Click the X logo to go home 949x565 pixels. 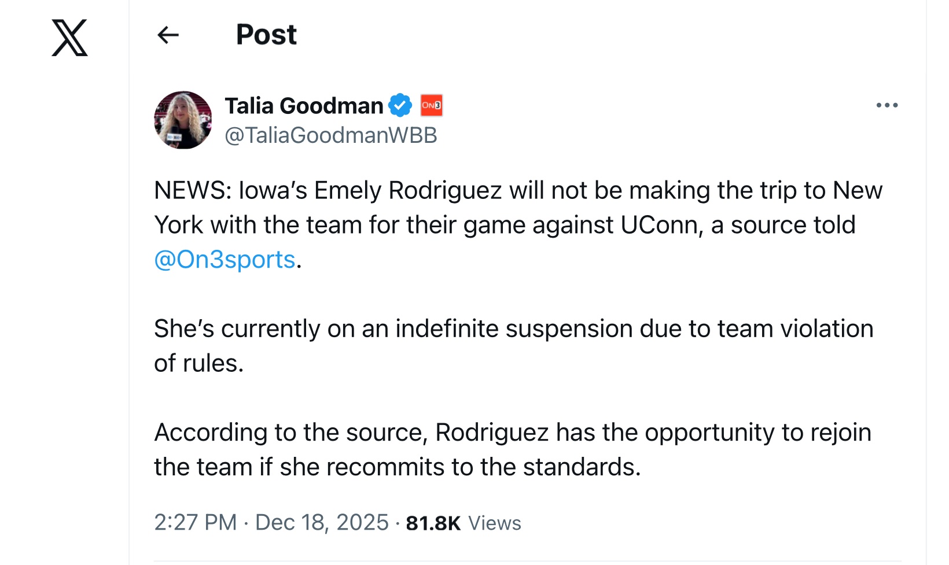tap(69, 38)
